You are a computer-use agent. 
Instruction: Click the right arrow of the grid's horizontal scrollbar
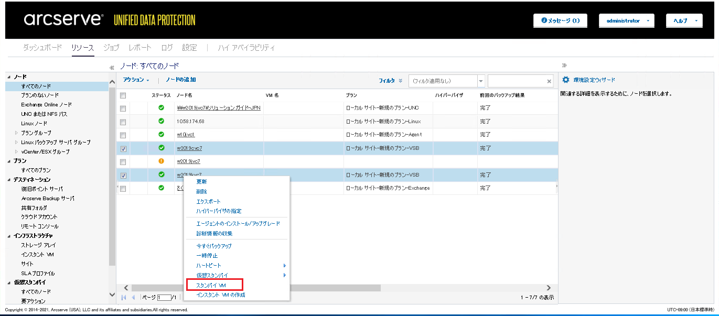click(x=549, y=288)
